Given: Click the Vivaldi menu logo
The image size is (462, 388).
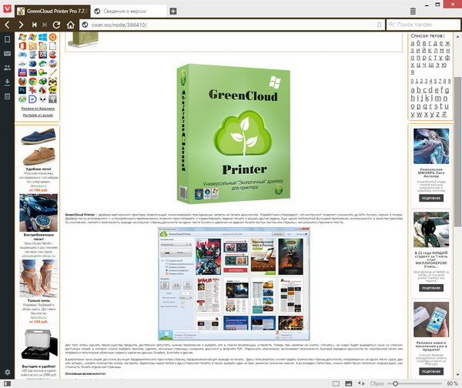Looking at the screenshot, I should pyautogui.click(x=7, y=11).
